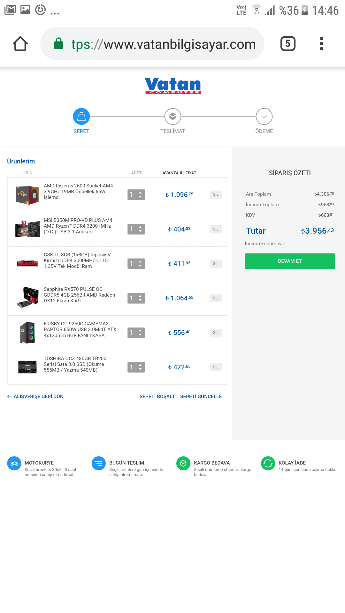Click the İndirim kodum var link
Image resolution: width=345 pixels, height=613 pixels.
[x=264, y=243]
